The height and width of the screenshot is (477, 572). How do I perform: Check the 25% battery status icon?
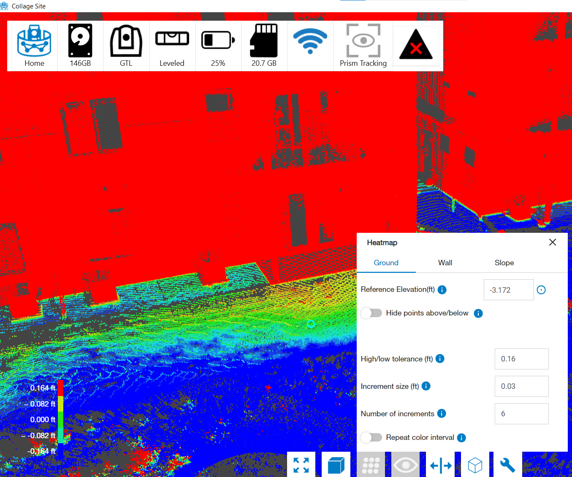[218, 46]
